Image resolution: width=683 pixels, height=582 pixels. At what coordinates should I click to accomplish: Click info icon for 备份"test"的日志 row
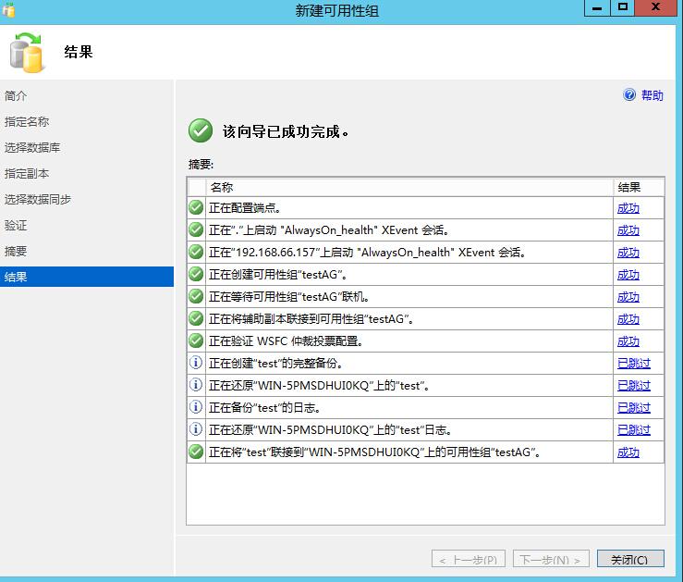click(x=196, y=407)
